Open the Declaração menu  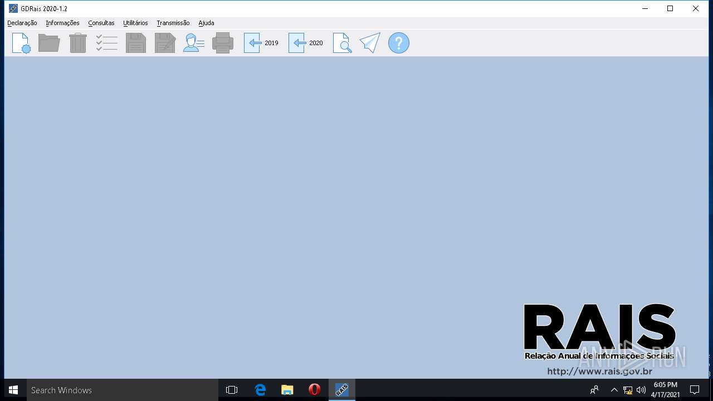[x=22, y=23]
